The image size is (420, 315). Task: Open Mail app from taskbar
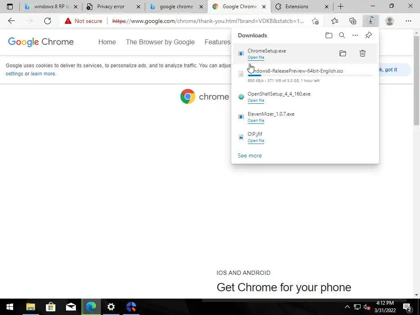[x=71, y=307]
